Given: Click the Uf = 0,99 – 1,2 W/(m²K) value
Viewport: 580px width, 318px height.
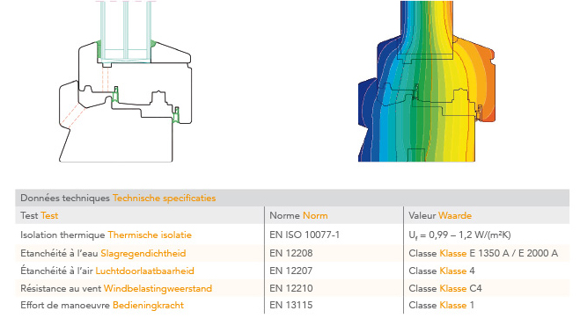Looking at the screenshot, I should tap(459, 235).
